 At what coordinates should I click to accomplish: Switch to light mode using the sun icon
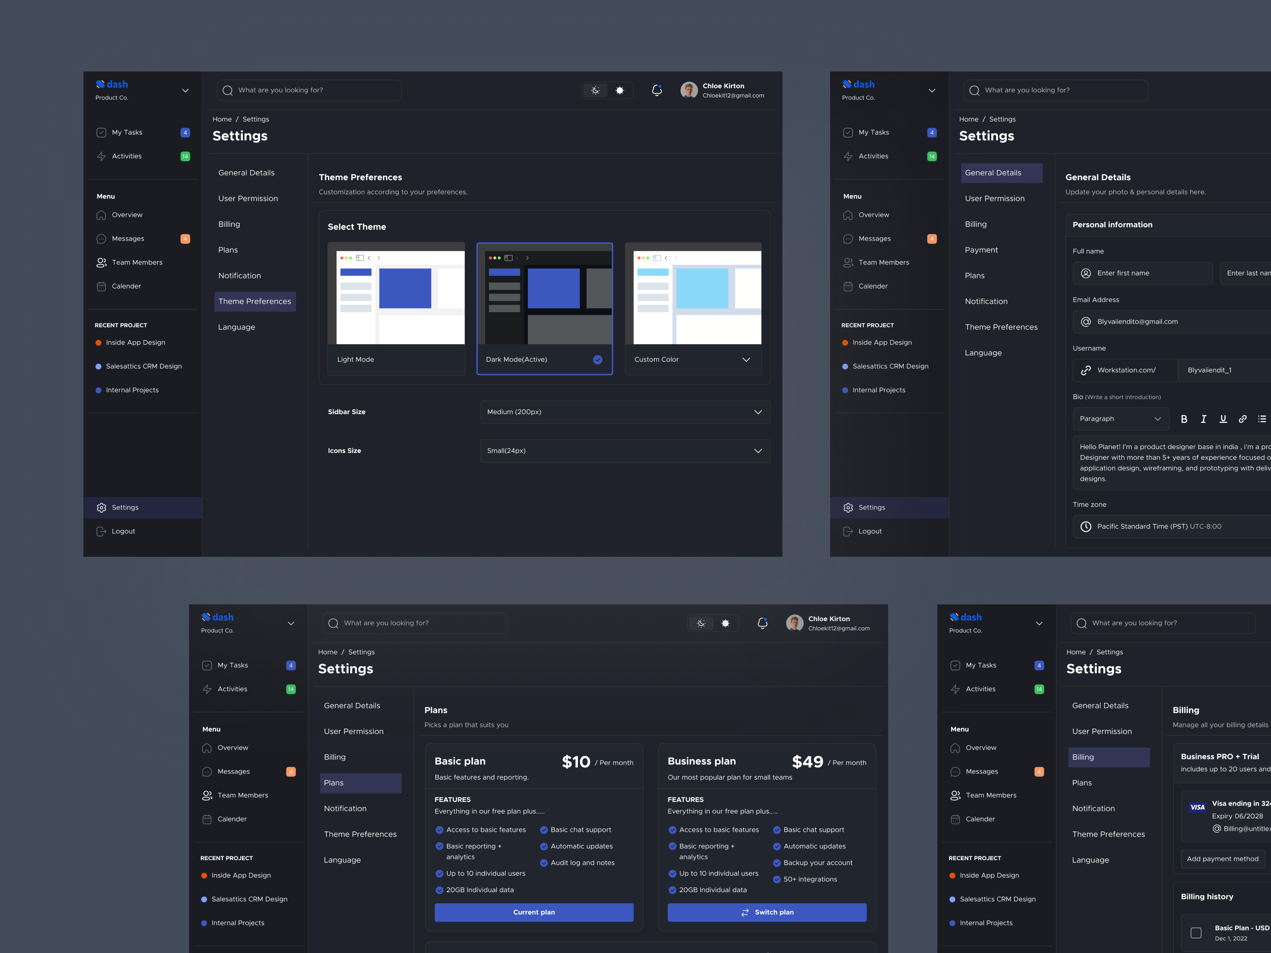620,90
